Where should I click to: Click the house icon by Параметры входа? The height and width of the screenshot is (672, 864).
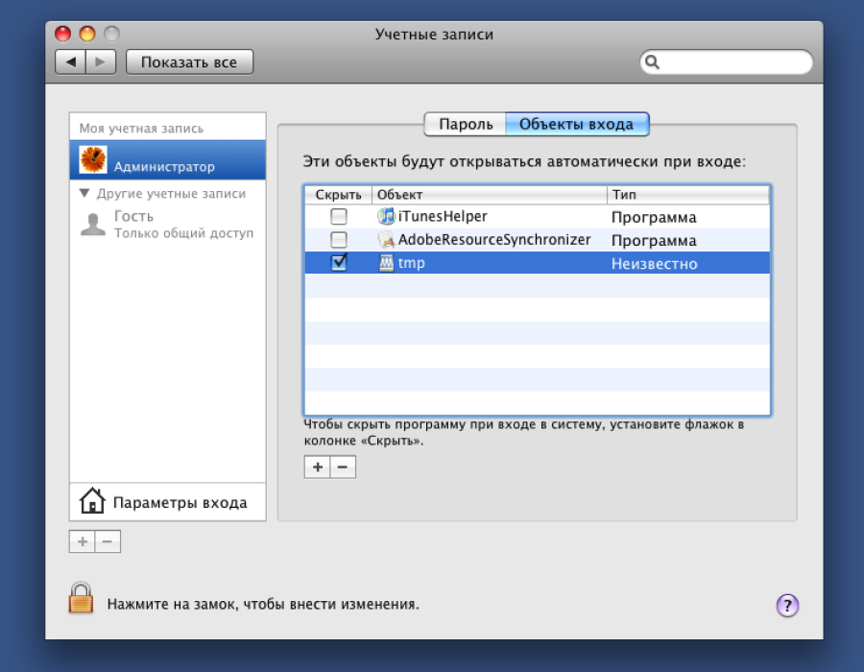92,501
